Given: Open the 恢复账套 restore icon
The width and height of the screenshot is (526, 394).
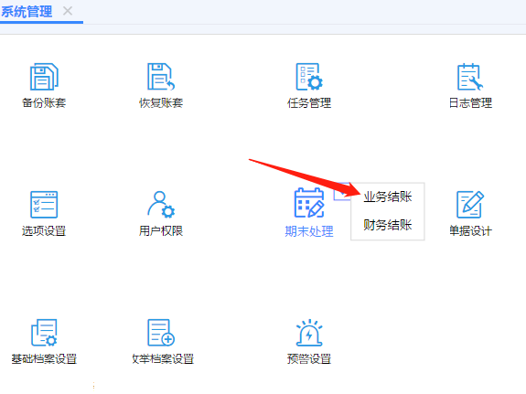Looking at the screenshot, I should (161, 77).
